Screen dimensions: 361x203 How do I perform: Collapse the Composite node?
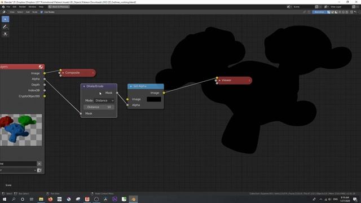coord(63,73)
